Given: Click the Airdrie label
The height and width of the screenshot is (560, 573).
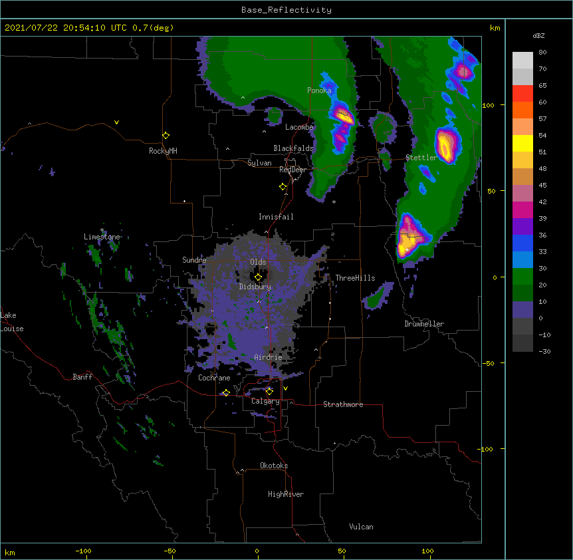Looking at the screenshot, I should 268,357.
